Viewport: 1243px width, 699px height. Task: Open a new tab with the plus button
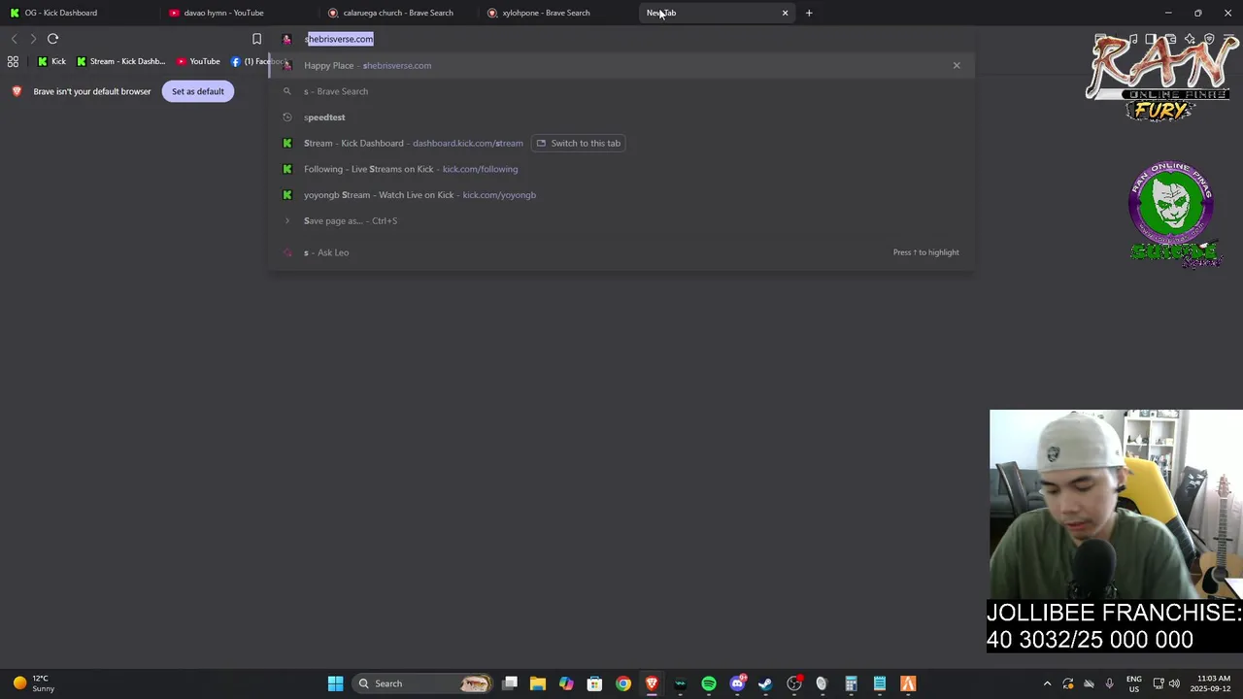pos(809,13)
